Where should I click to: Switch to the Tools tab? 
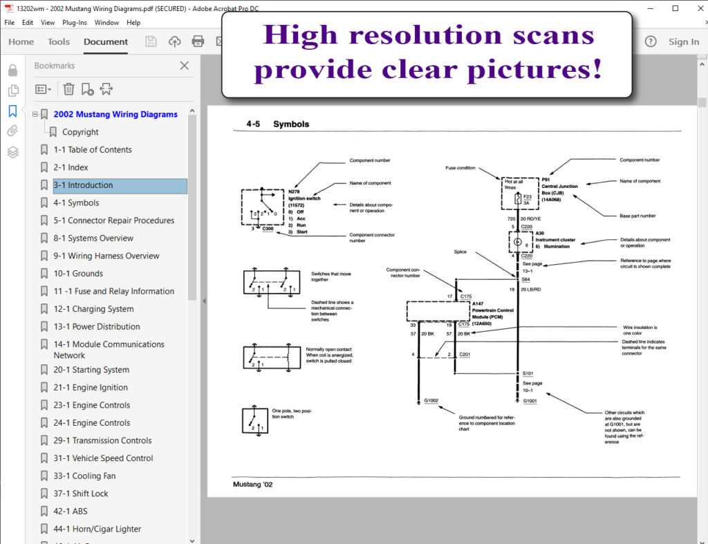(59, 41)
